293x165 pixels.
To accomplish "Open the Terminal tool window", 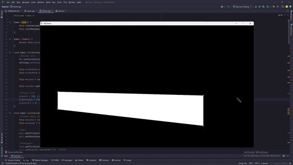I will coord(104,160).
